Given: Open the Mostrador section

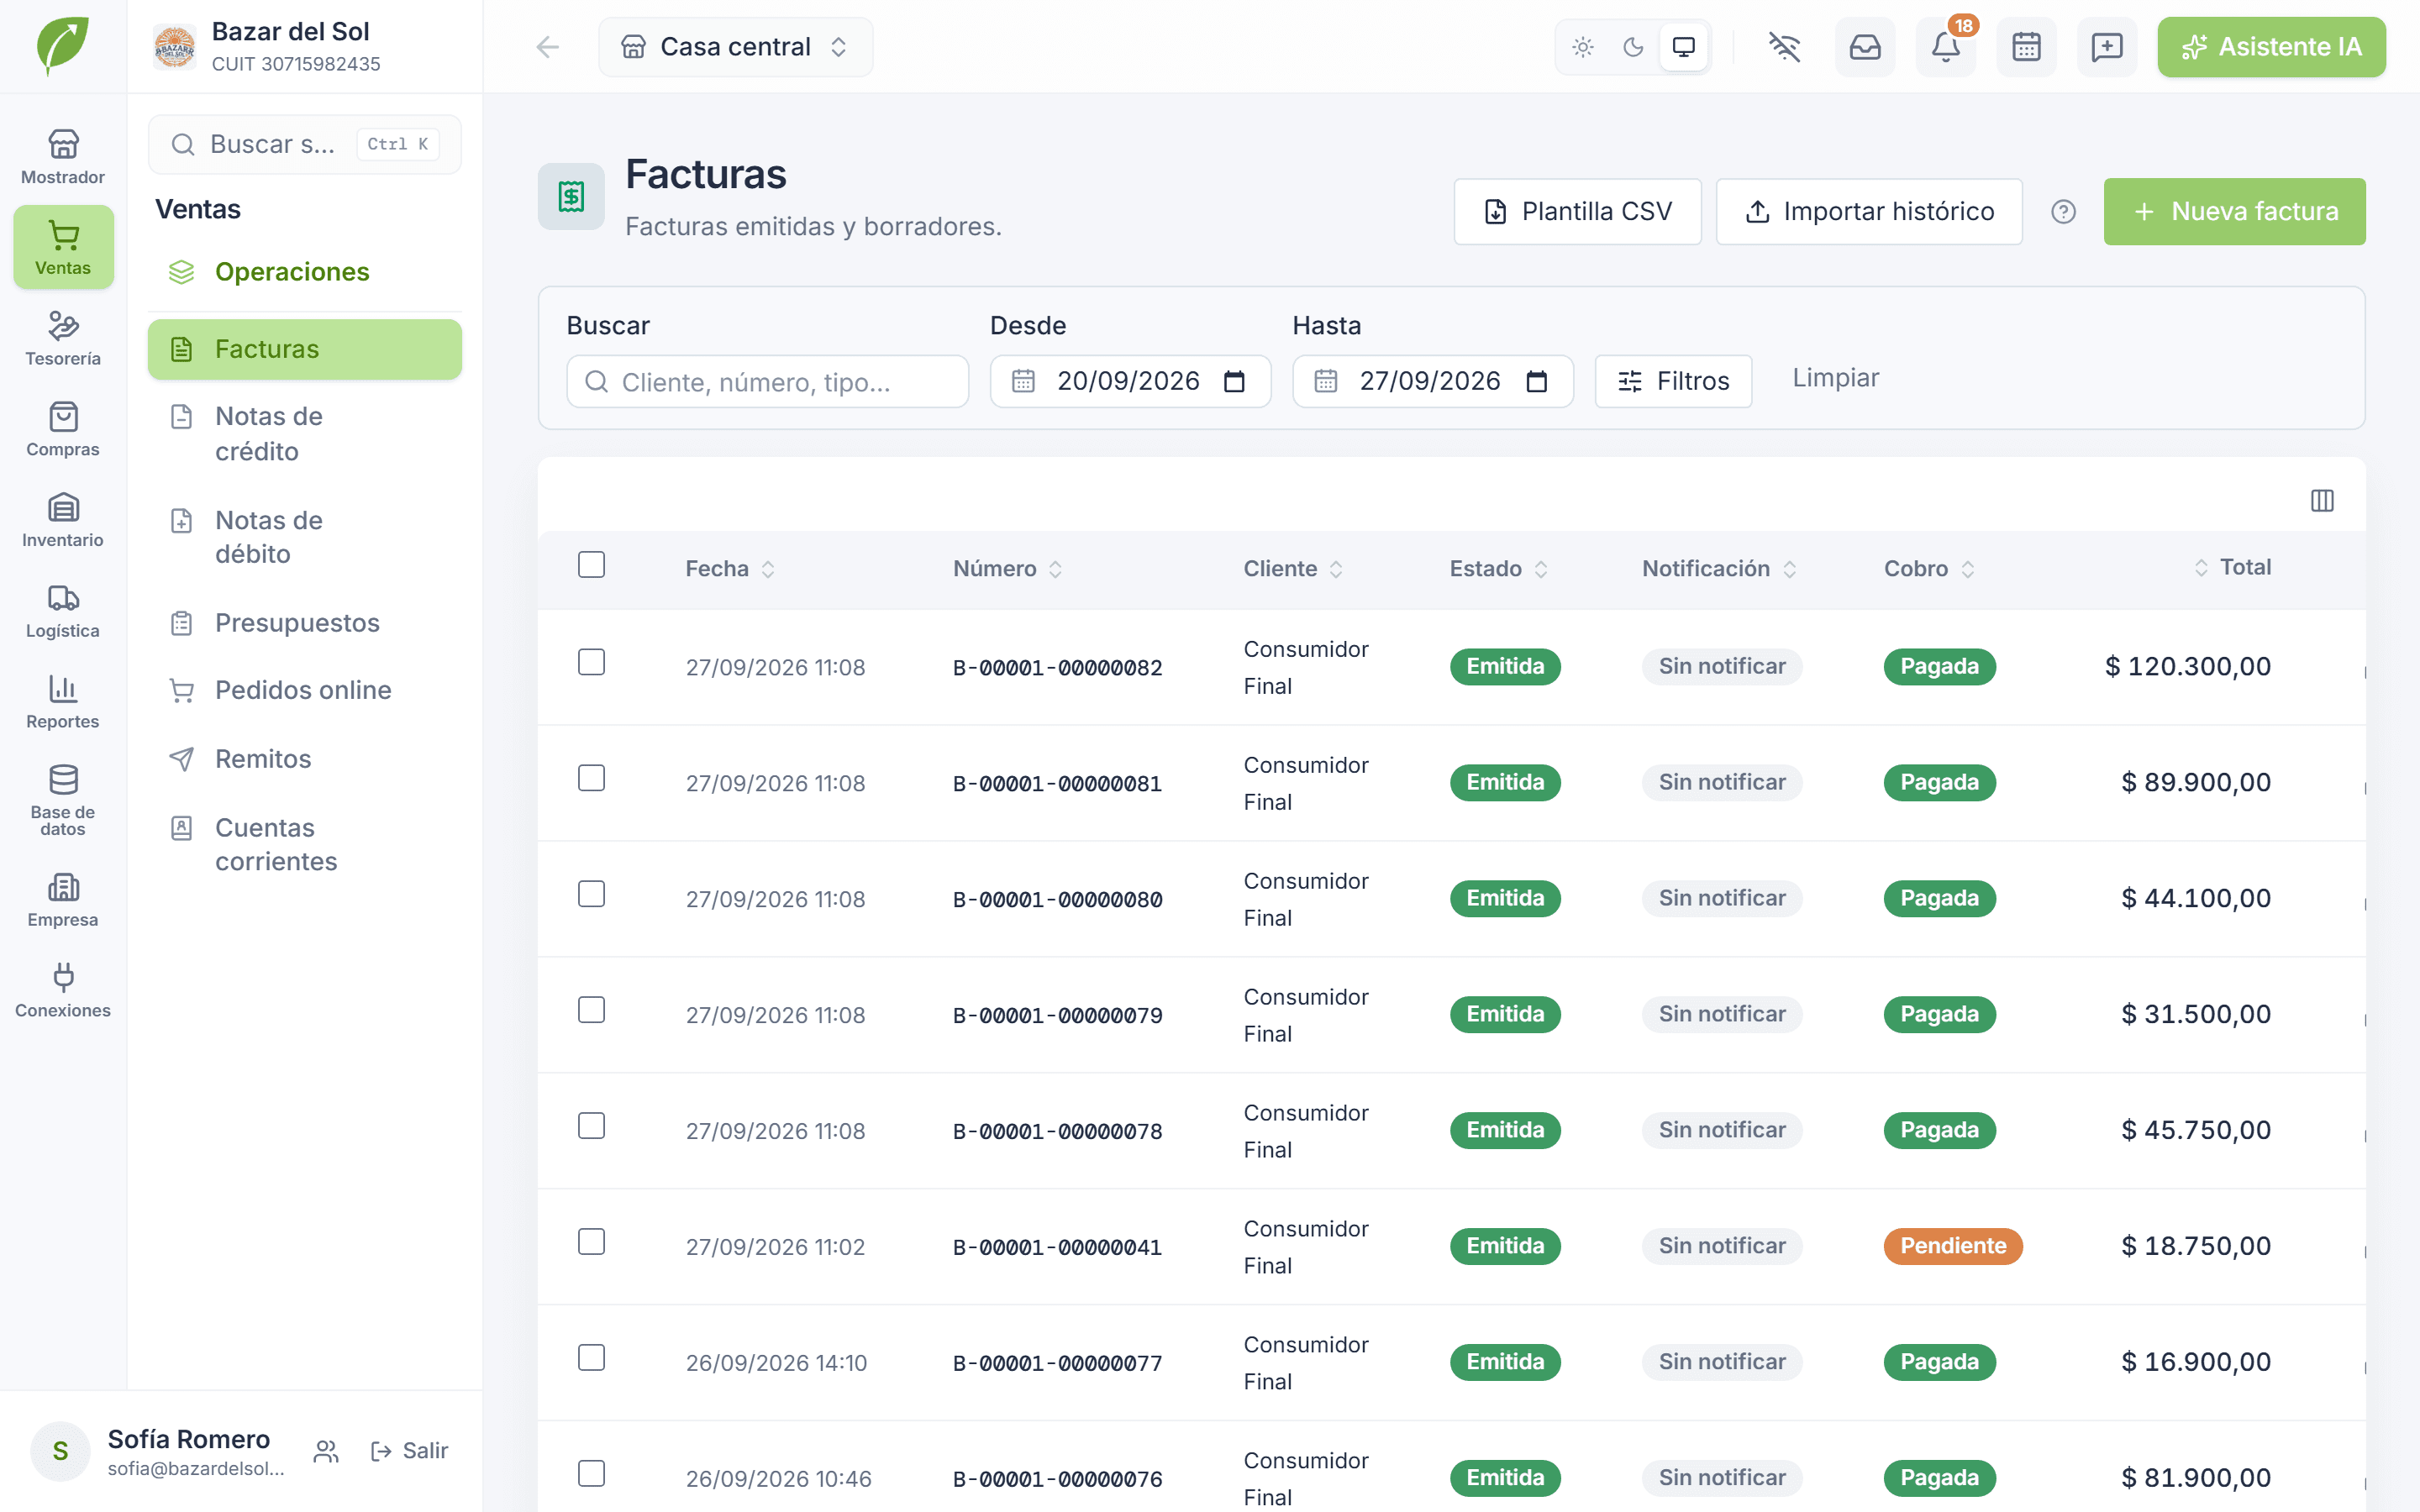Looking at the screenshot, I should (x=63, y=156).
